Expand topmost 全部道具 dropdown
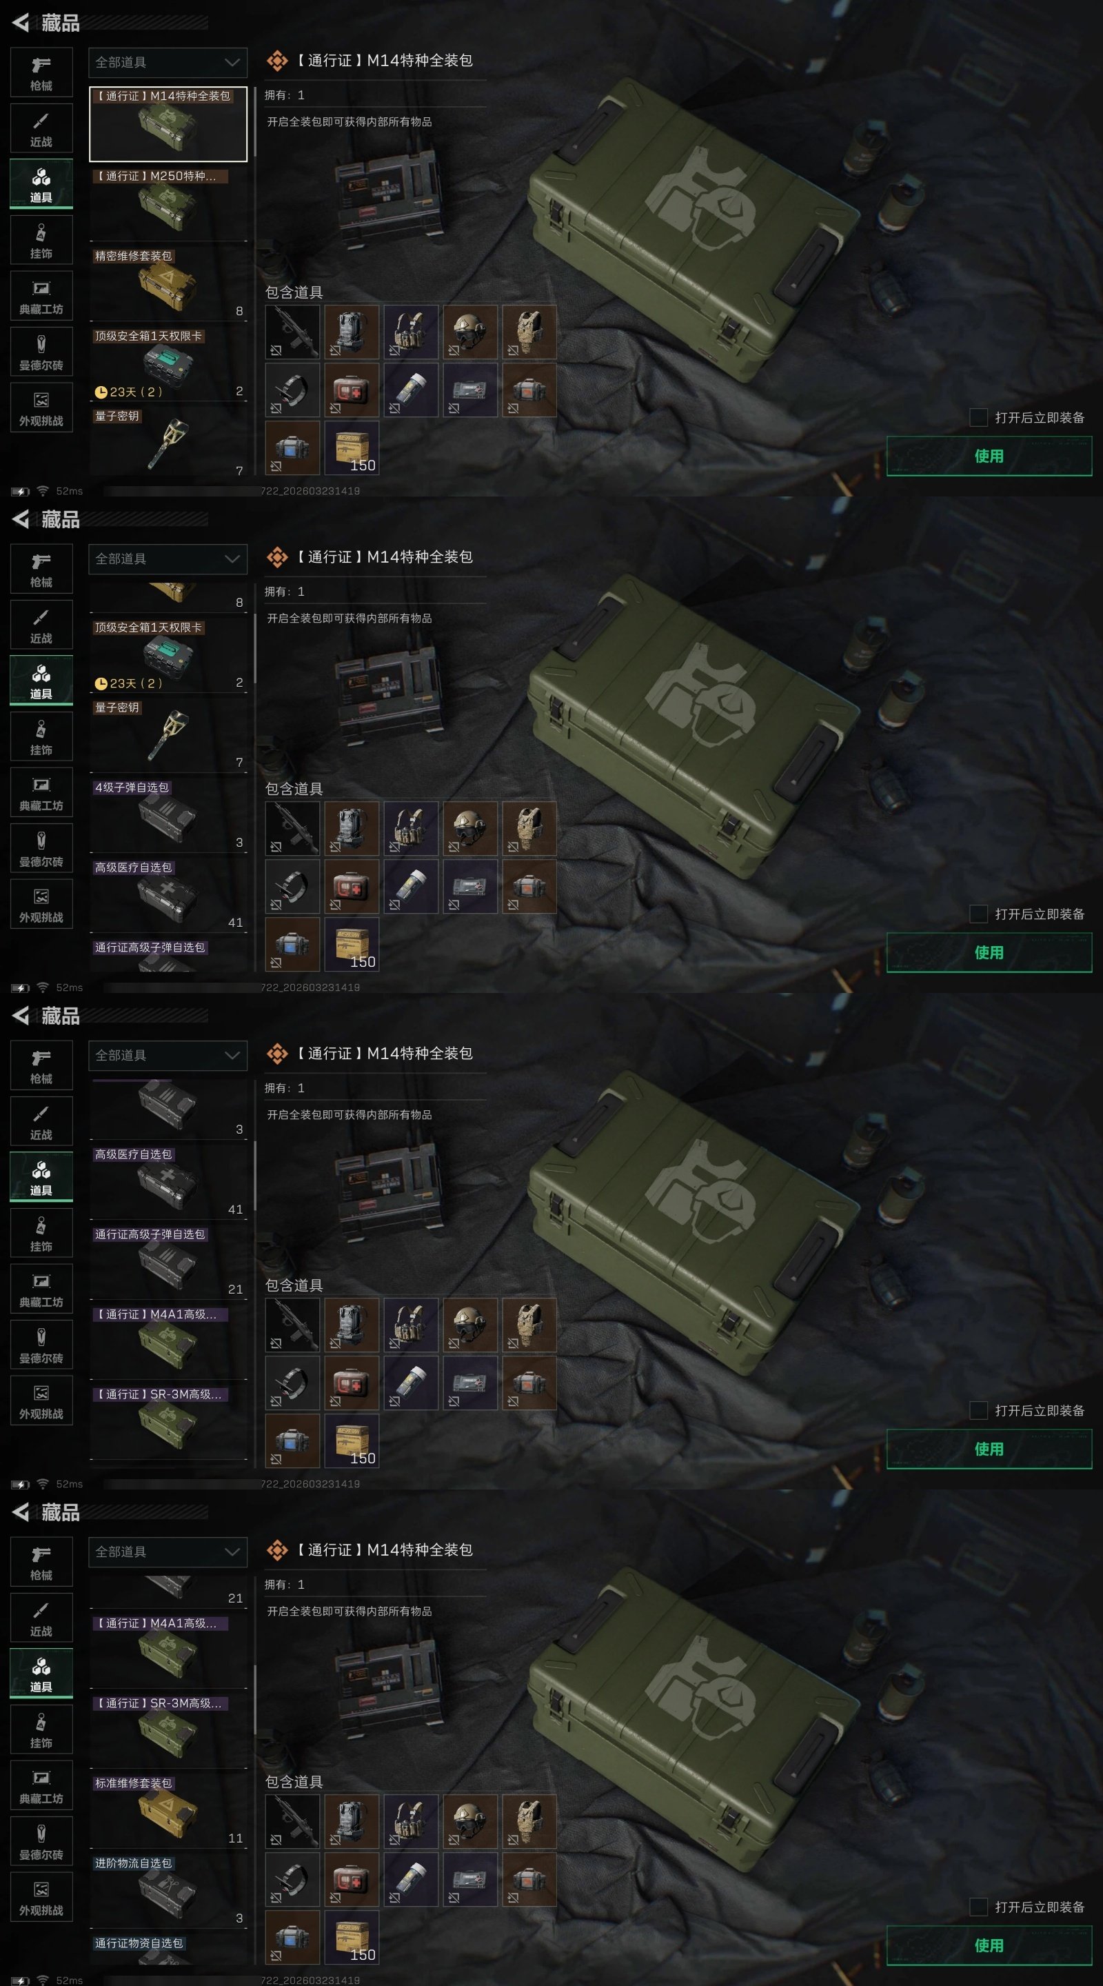 pyautogui.click(x=168, y=63)
